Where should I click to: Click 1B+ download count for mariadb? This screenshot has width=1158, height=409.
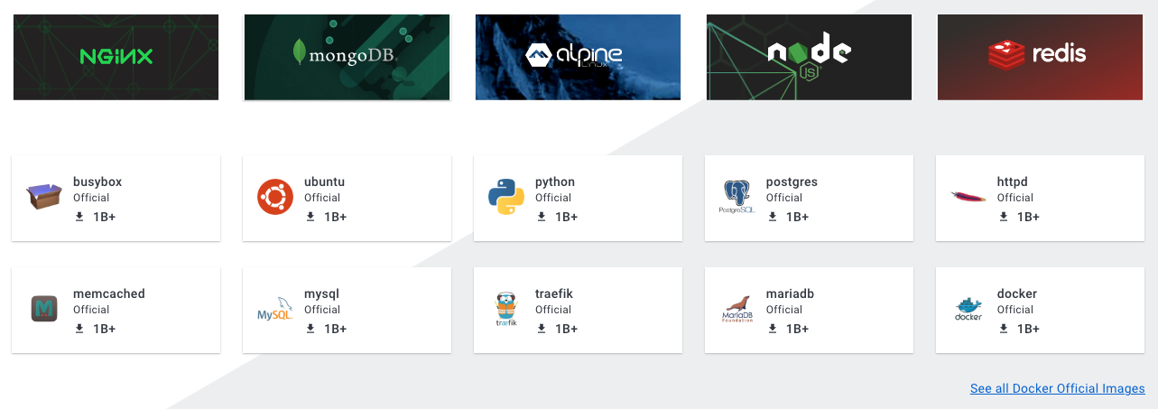pos(798,329)
